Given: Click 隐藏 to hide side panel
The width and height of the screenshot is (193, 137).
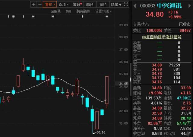Looking at the screenshot, I should point(116,5).
